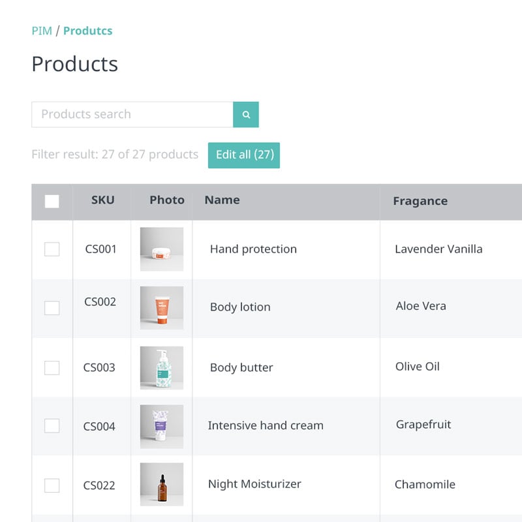Open the Produtcs breadcrumb link
Screen dimensions: 522x522
coord(88,31)
